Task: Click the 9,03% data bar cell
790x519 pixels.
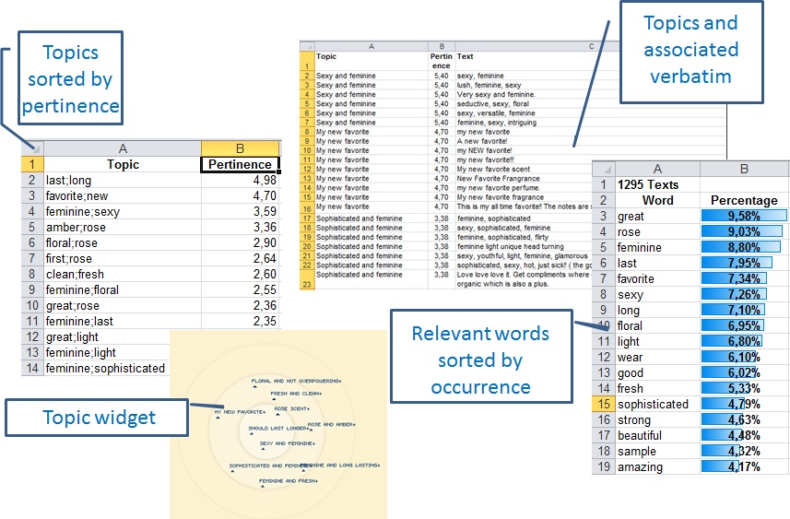Action: coord(744,231)
